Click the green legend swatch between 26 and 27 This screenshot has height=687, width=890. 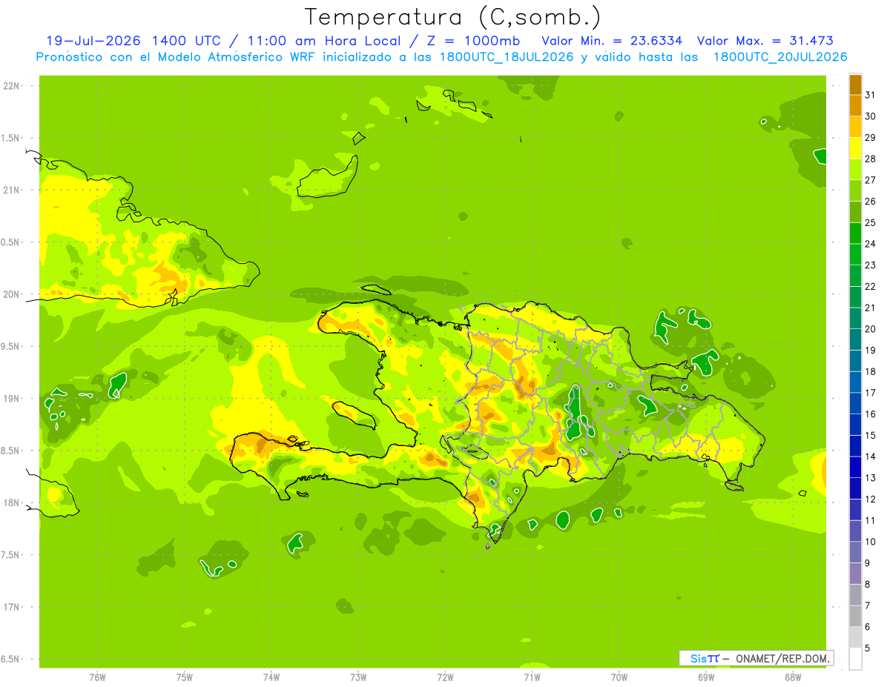[855, 190]
